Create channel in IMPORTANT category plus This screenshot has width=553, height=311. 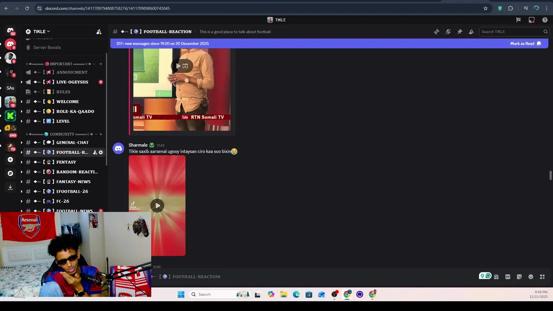pyautogui.click(x=101, y=64)
